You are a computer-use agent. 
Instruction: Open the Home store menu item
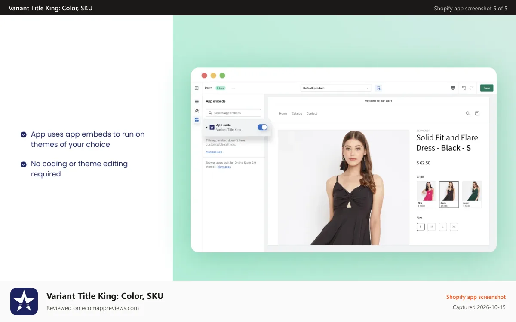point(283,114)
